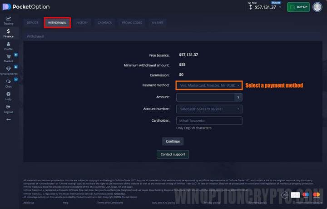Switch to the History tab

click(x=82, y=22)
